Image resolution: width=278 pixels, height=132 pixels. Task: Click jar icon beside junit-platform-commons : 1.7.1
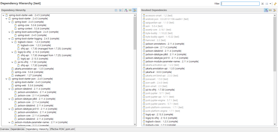click(144, 107)
